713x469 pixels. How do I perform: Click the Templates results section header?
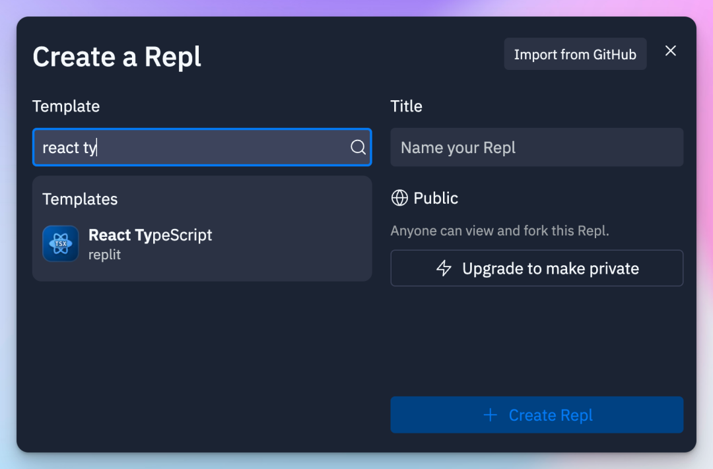(80, 199)
